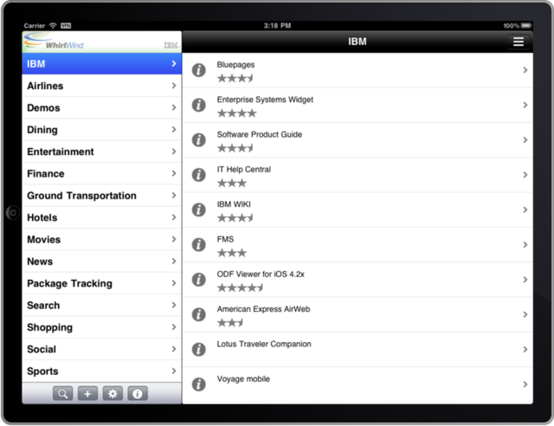Open Social category
Viewport: 554px width, 426px height.
(x=102, y=349)
